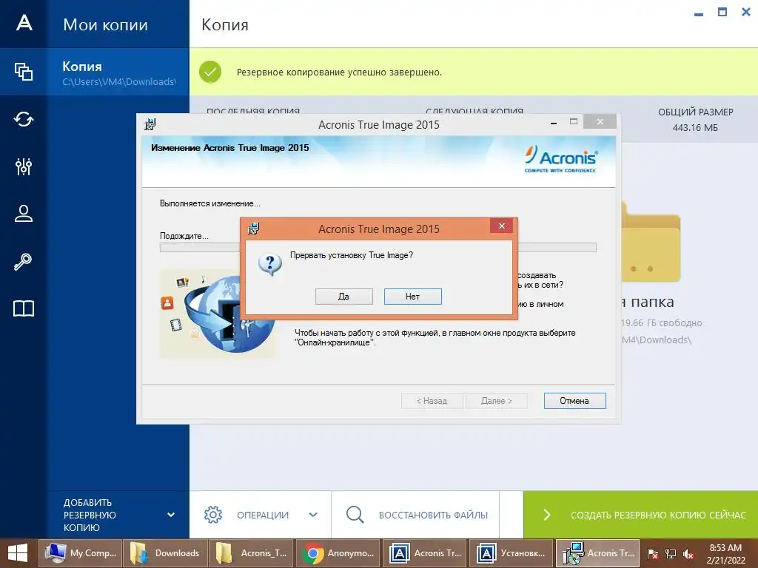Open the Downloads folder on the taskbar

tap(165, 553)
